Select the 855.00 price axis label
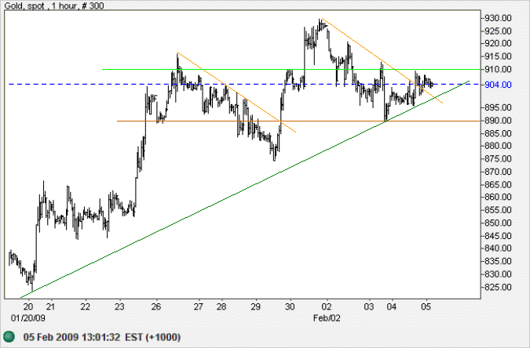Image resolution: width=530 pixels, height=348 pixels. click(x=498, y=210)
